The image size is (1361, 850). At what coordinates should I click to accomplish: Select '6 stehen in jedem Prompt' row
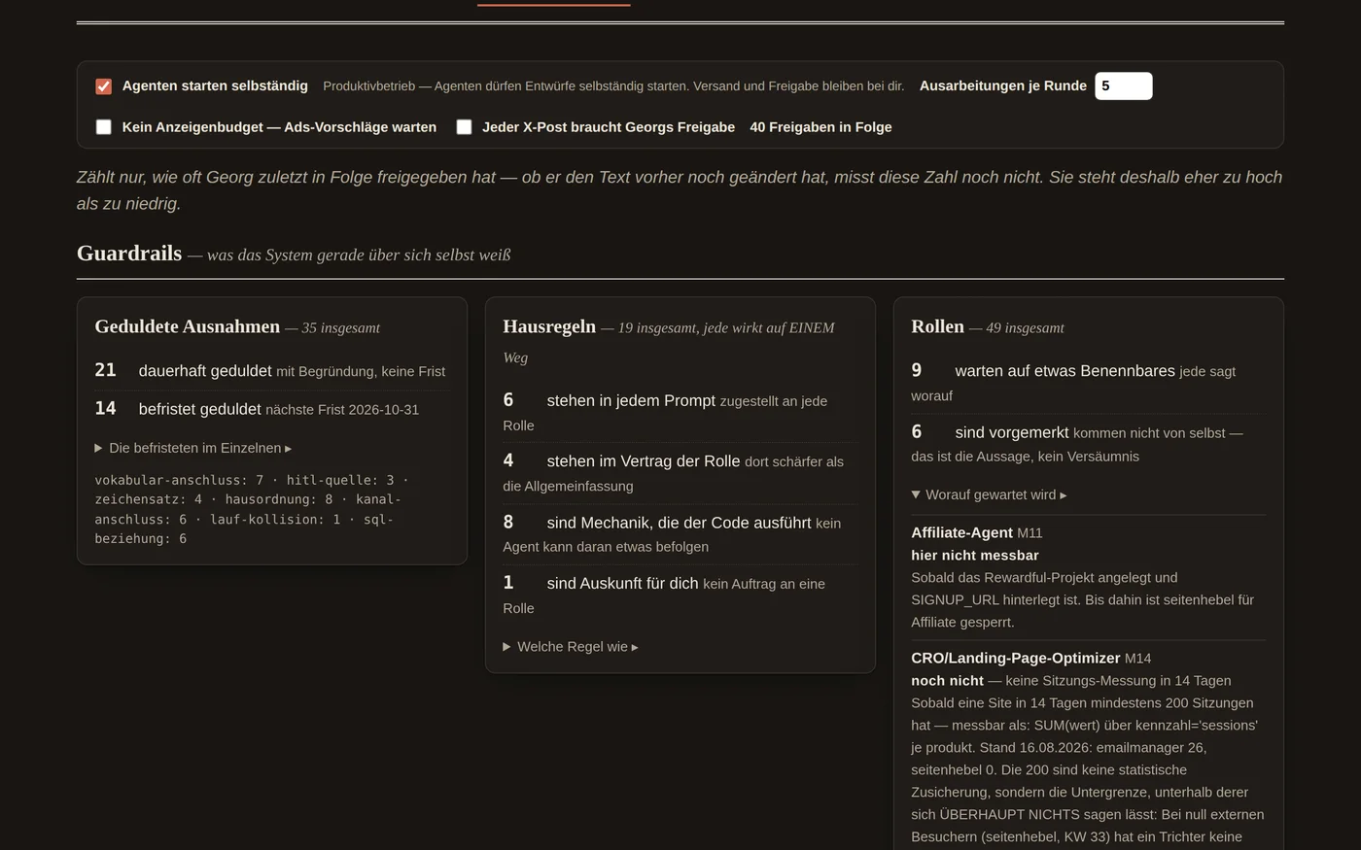click(680, 412)
